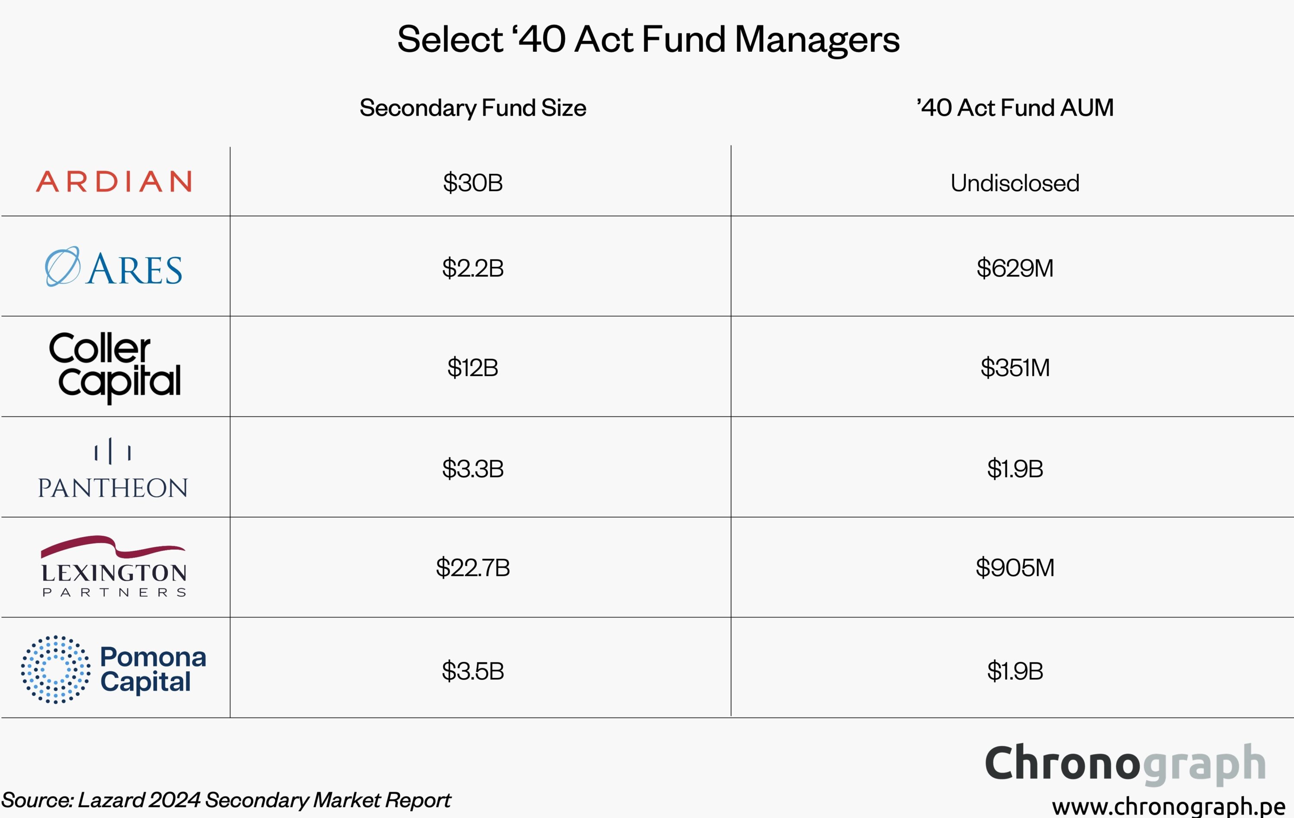The image size is (1294, 818).
Task: Click the Select '40 Act Fund Managers title
Action: coord(648,40)
